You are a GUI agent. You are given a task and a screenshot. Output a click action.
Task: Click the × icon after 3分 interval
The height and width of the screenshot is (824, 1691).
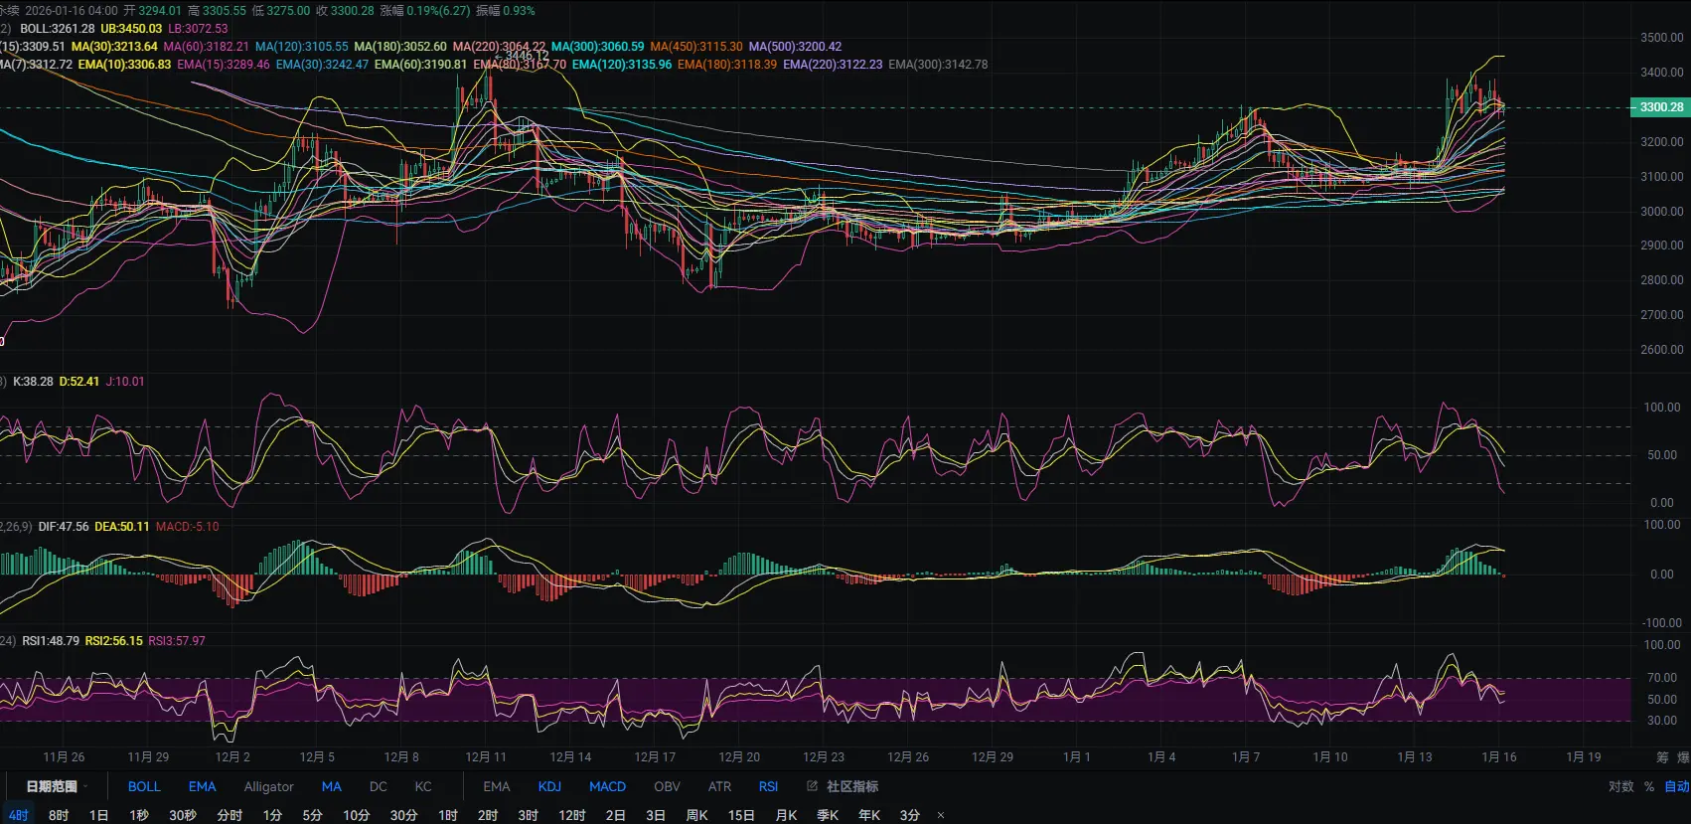pyautogui.click(x=941, y=815)
